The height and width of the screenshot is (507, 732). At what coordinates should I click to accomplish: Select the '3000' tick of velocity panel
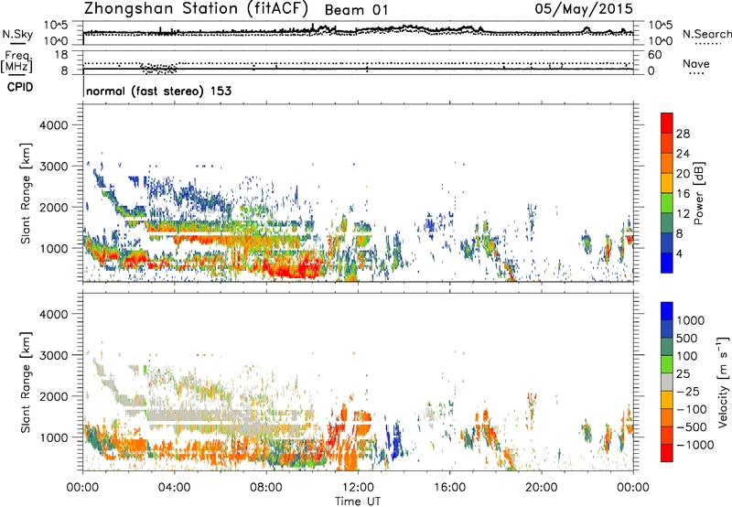(x=53, y=355)
